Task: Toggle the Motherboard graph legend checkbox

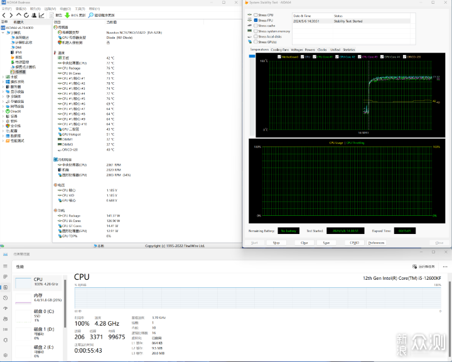Action: click(279, 56)
